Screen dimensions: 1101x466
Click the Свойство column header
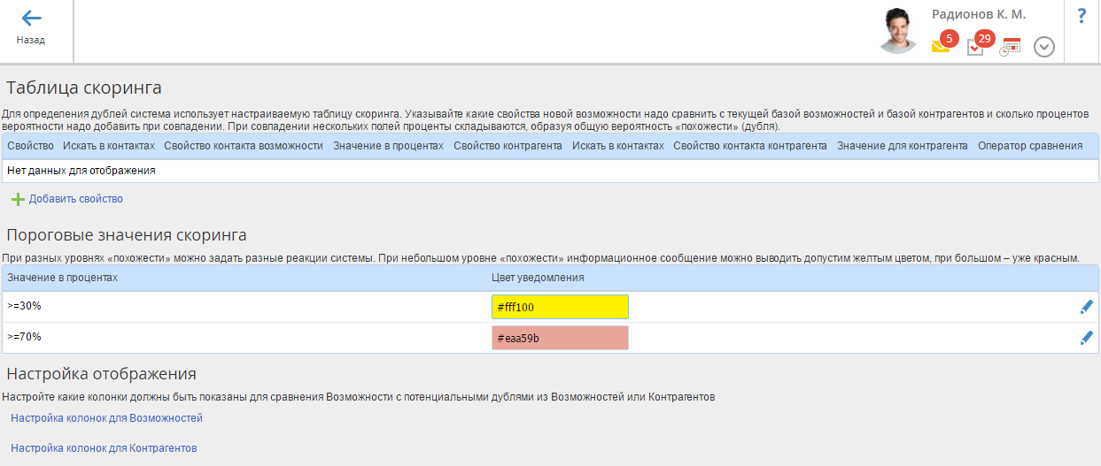30,145
